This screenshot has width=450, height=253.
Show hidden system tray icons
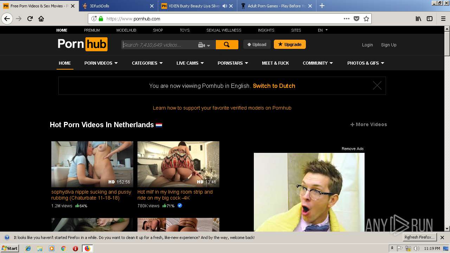point(392,248)
